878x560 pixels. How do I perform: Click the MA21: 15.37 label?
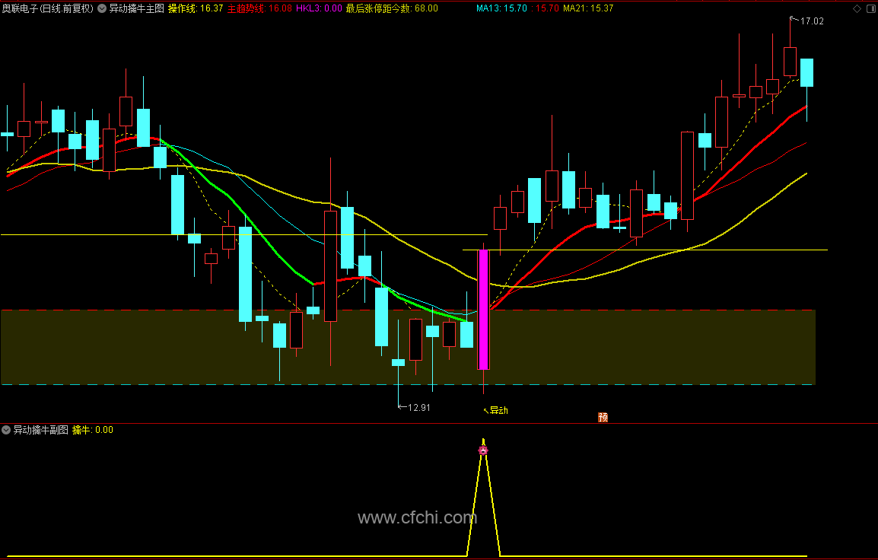click(x=588, y=8)
